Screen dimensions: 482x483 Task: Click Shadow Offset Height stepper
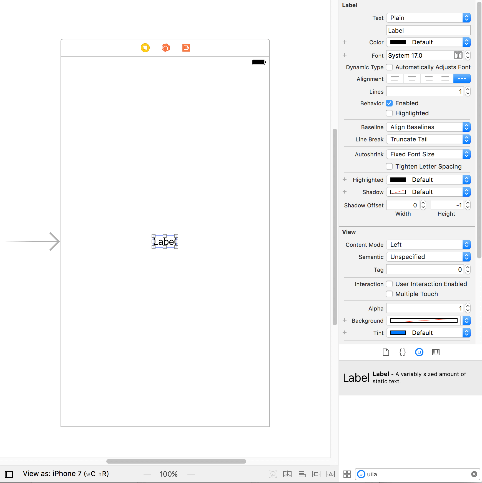468,205
